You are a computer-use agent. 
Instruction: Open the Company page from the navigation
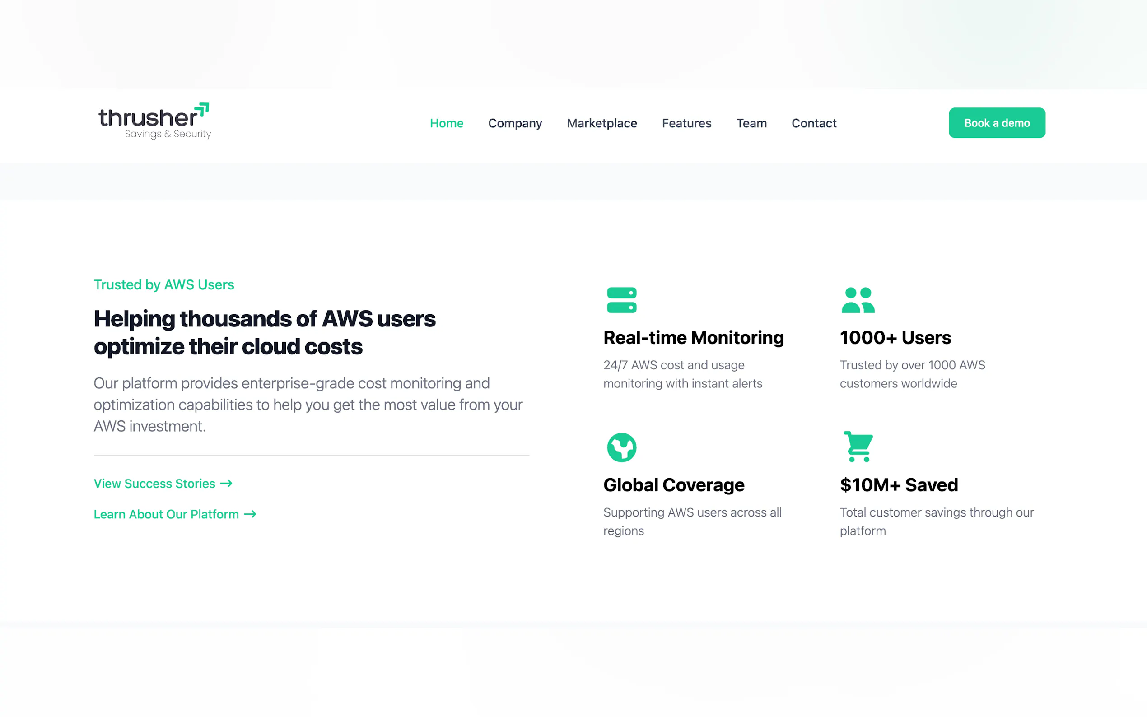coord(515,123)
